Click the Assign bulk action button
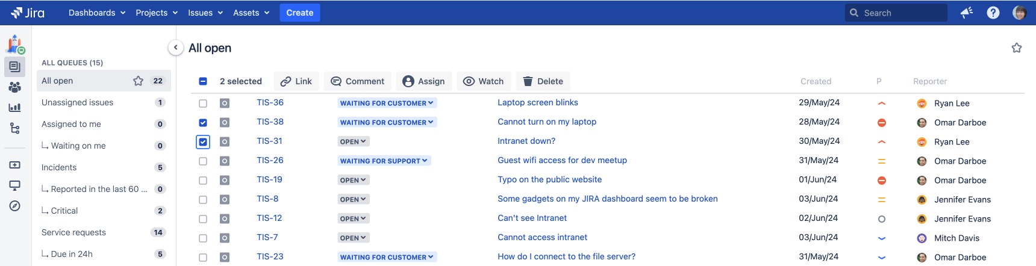This screenshot has width=1036, height=266. click(x=423, y=81)
